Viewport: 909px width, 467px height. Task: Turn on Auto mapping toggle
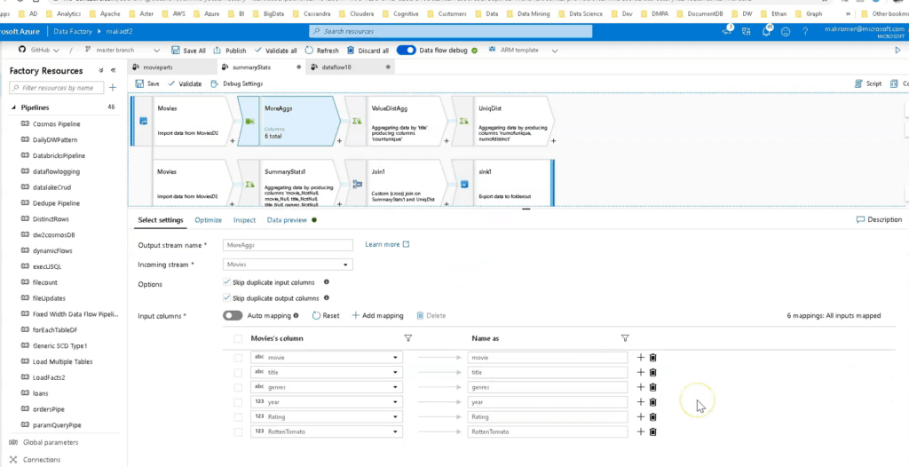coord(233,315)
